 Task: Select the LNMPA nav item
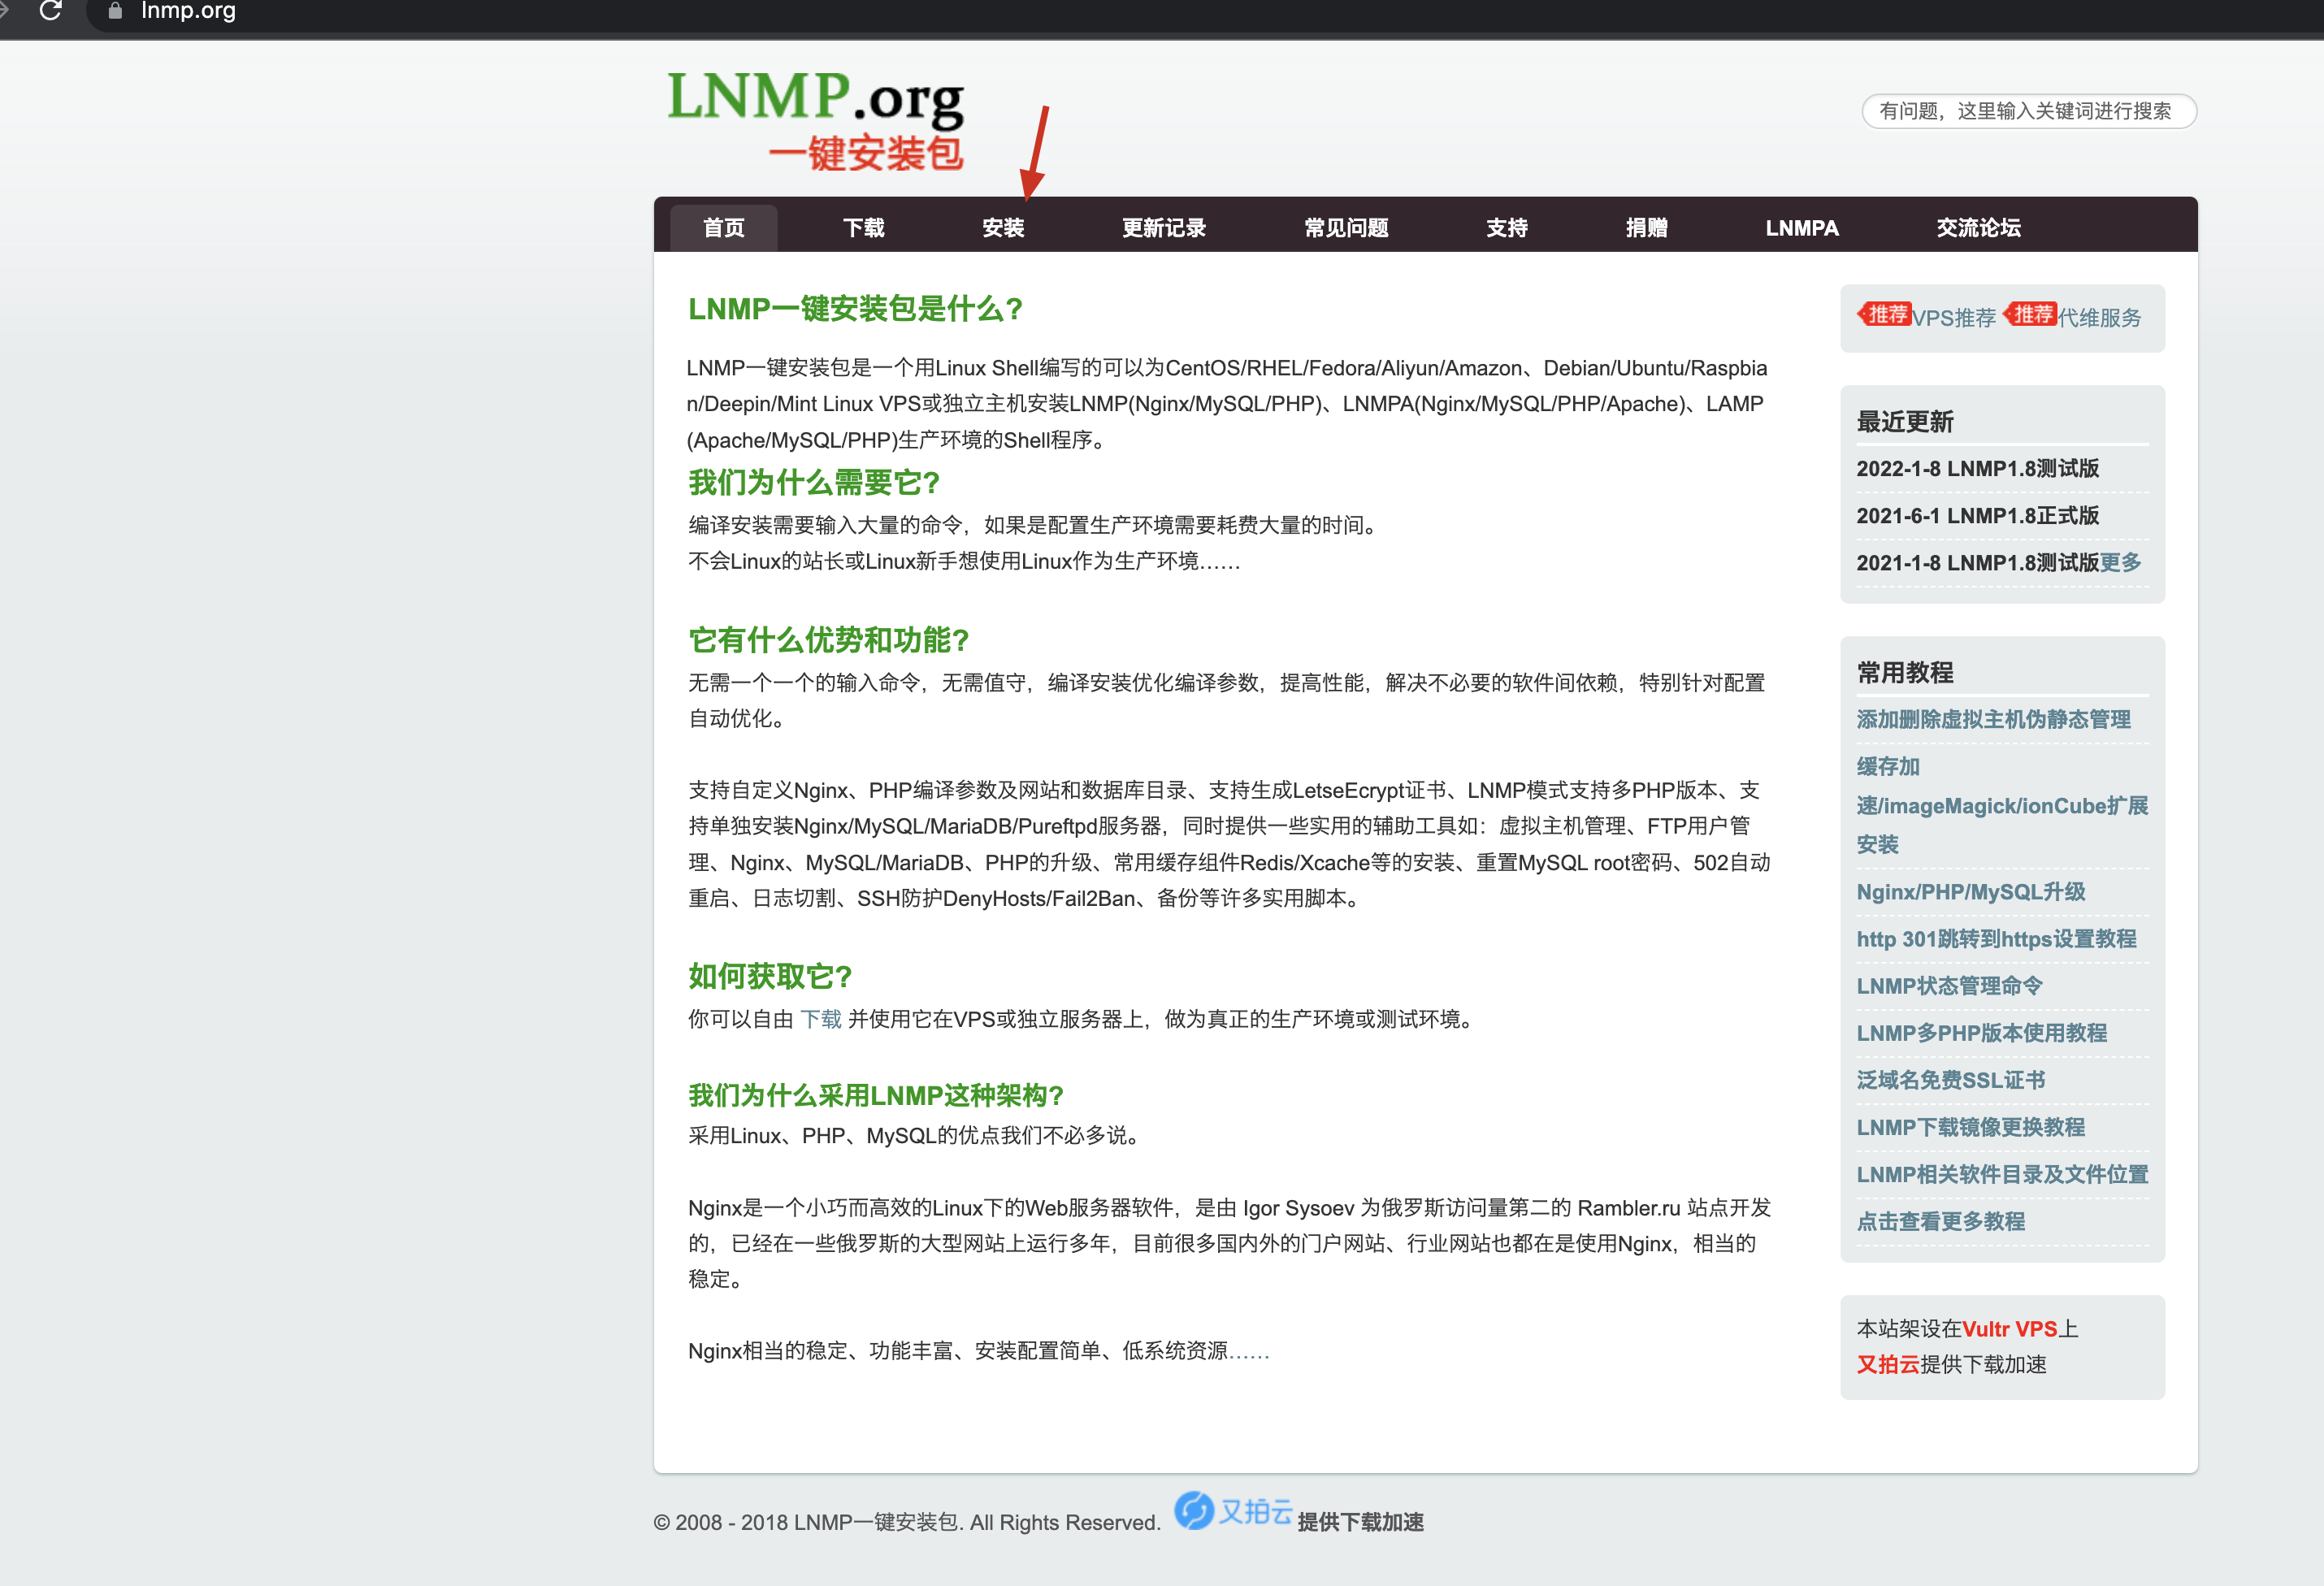point(1802,228)
